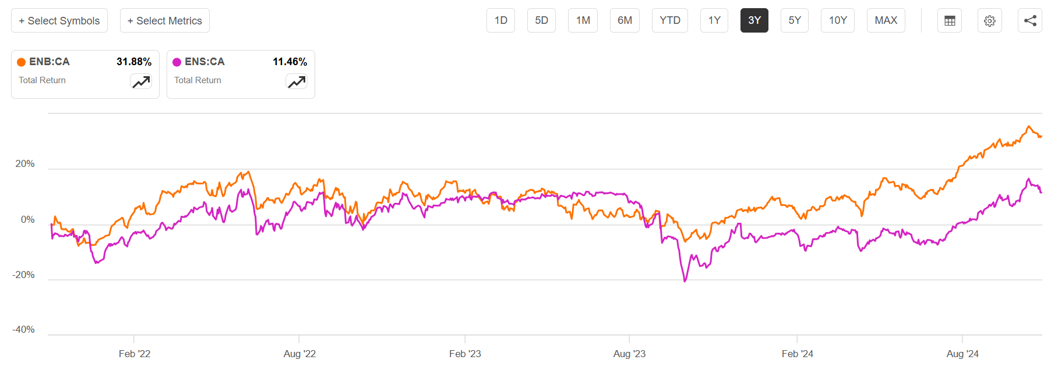Viewport: 1058px width, 374px height.
Task: Select the 1Y time range
Action: pyautogui.click(x=714, y=20)
